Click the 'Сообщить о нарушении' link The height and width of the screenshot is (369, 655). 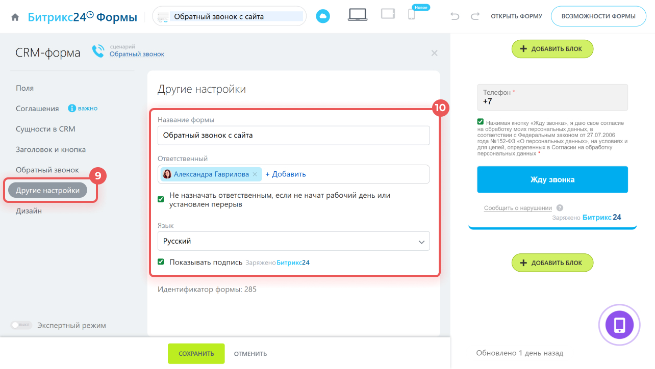(518, 208)
